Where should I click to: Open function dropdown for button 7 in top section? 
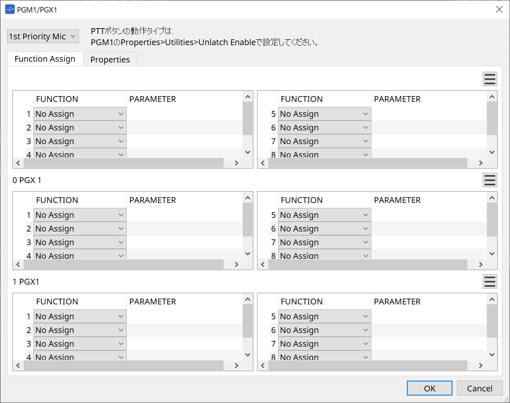click(324, 141)
